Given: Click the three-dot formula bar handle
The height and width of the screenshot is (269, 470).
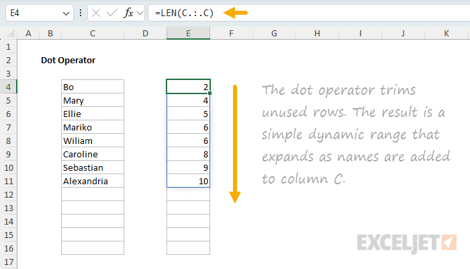Looking at the screenshot, I should coord(81,13).
